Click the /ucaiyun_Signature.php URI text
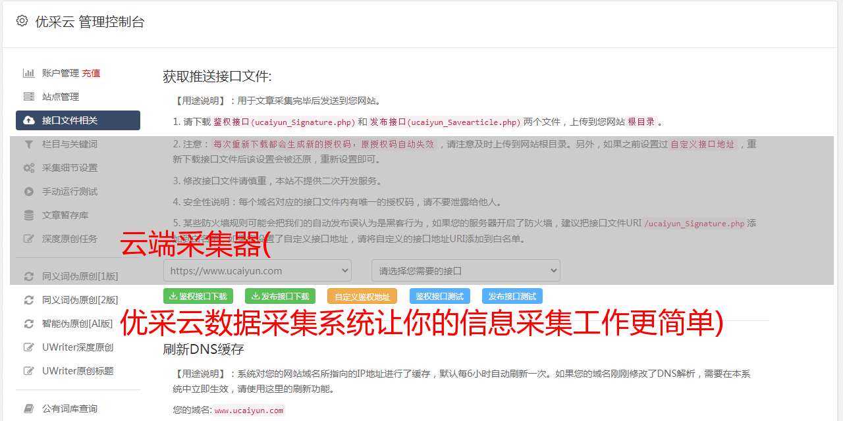 click(x=695, y=224)
